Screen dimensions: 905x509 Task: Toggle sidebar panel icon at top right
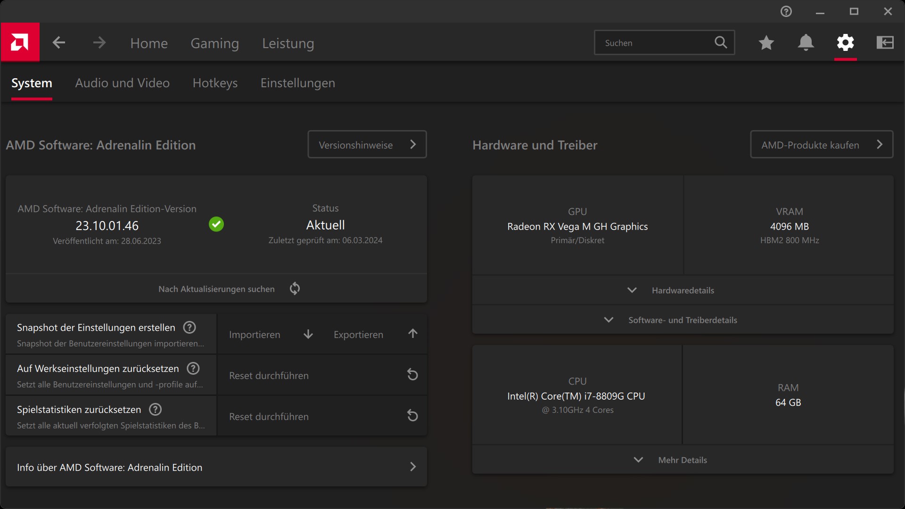click(x=885, y=43)
